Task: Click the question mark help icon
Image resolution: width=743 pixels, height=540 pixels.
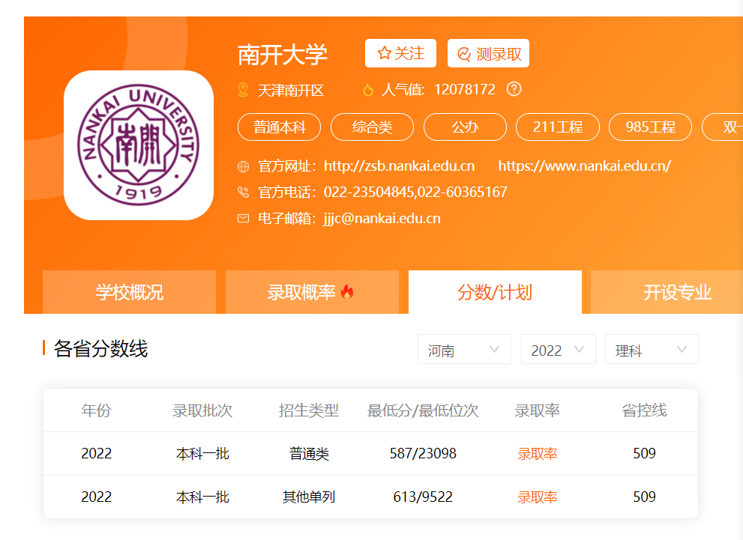Action: (x=514, y=89)
